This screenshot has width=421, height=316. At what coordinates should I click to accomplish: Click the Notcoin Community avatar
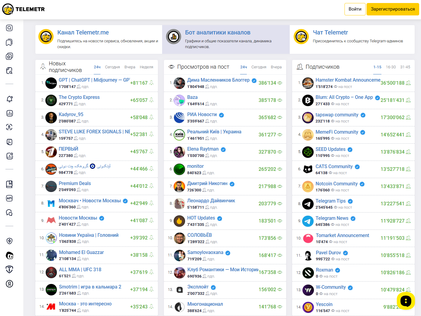click(x=308, y=187)
